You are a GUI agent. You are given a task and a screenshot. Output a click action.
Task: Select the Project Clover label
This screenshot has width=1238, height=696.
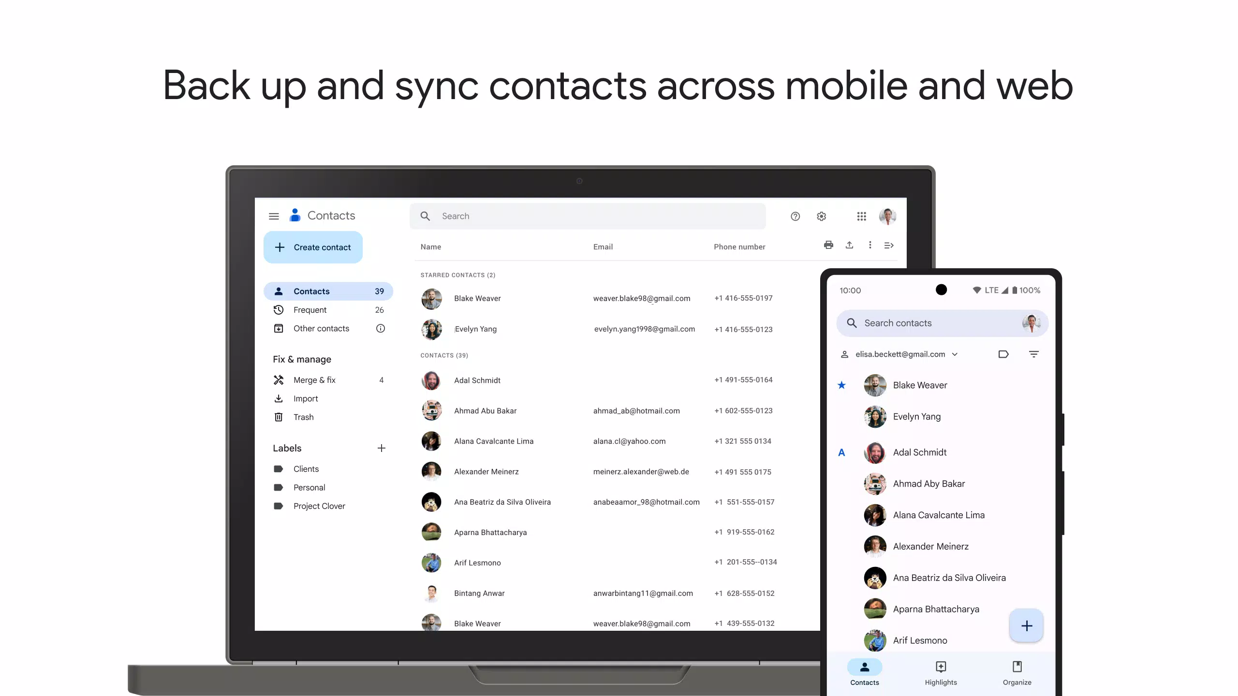click(319, 506)
